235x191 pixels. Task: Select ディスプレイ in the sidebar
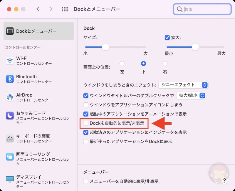(x=18, y=179)
